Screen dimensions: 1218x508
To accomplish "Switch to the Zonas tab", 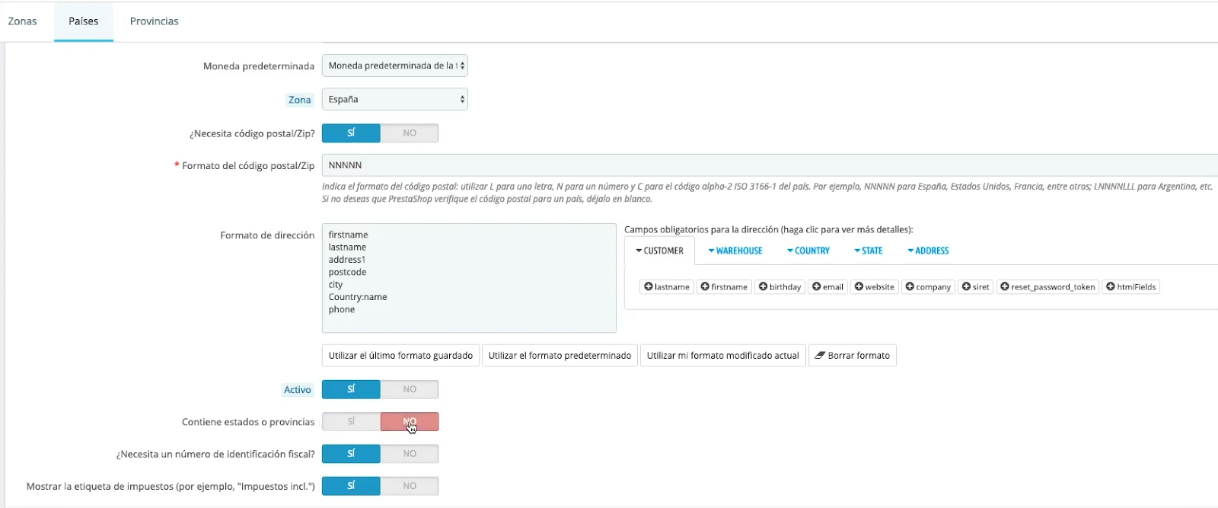I will [x=22, y=21].
